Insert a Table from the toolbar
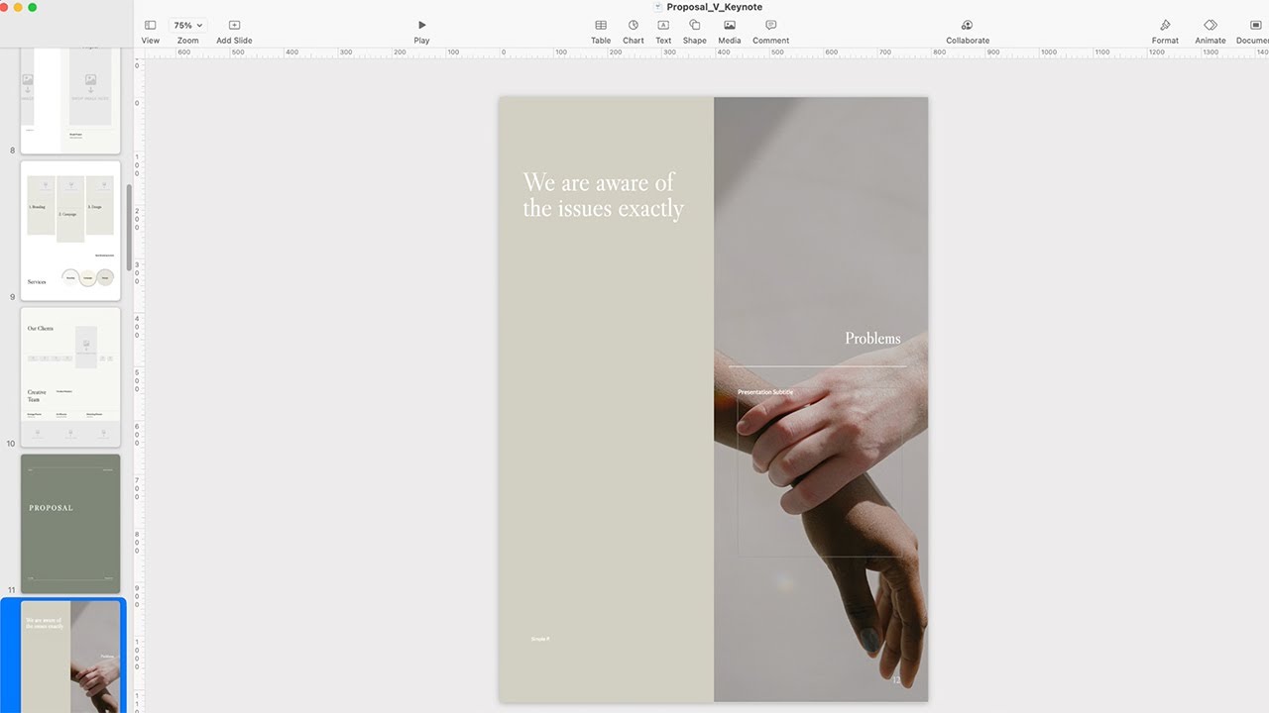This screenshot has height=713, width=1269. click(601, 25)
